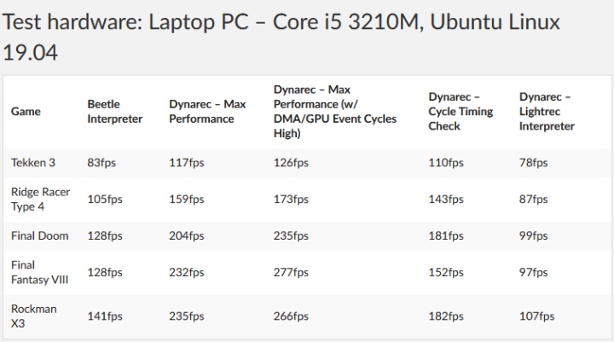Click the 78fps Lightrec Interpreter value

pos(533,163)
